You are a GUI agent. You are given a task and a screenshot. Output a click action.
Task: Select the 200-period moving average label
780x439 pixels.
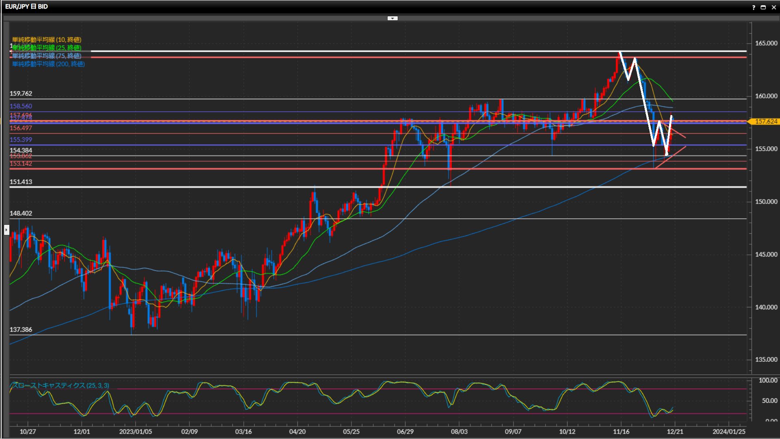(x=48, y=64)
